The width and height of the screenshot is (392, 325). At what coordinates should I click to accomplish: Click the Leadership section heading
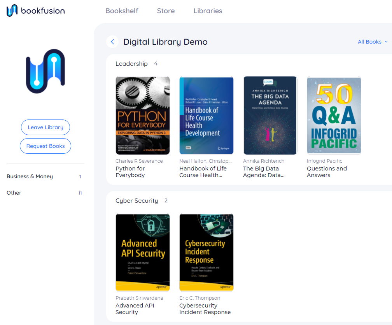click(x=131, y=64)
